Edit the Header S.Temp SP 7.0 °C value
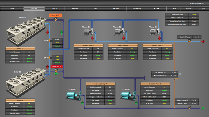The image size is (209, 117). (x=194, y=100)
